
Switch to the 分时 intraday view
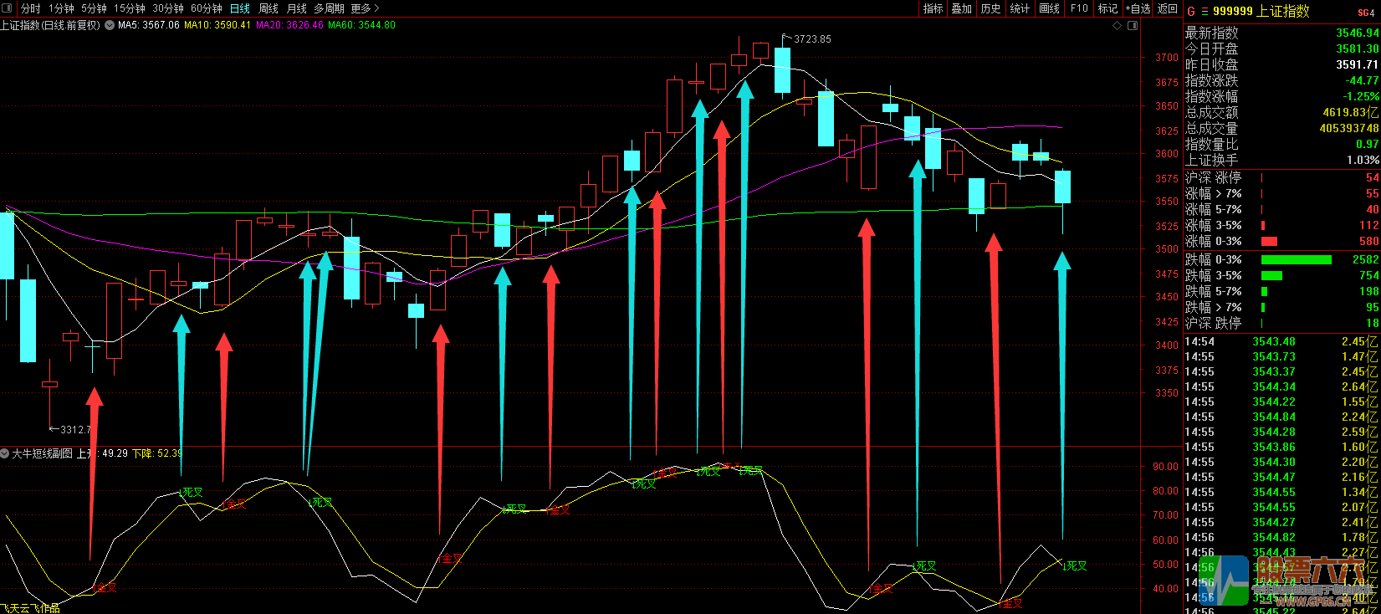(x=30, y=8)
